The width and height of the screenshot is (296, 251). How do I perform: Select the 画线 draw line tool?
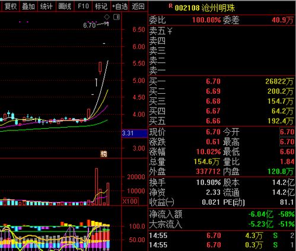65,7
